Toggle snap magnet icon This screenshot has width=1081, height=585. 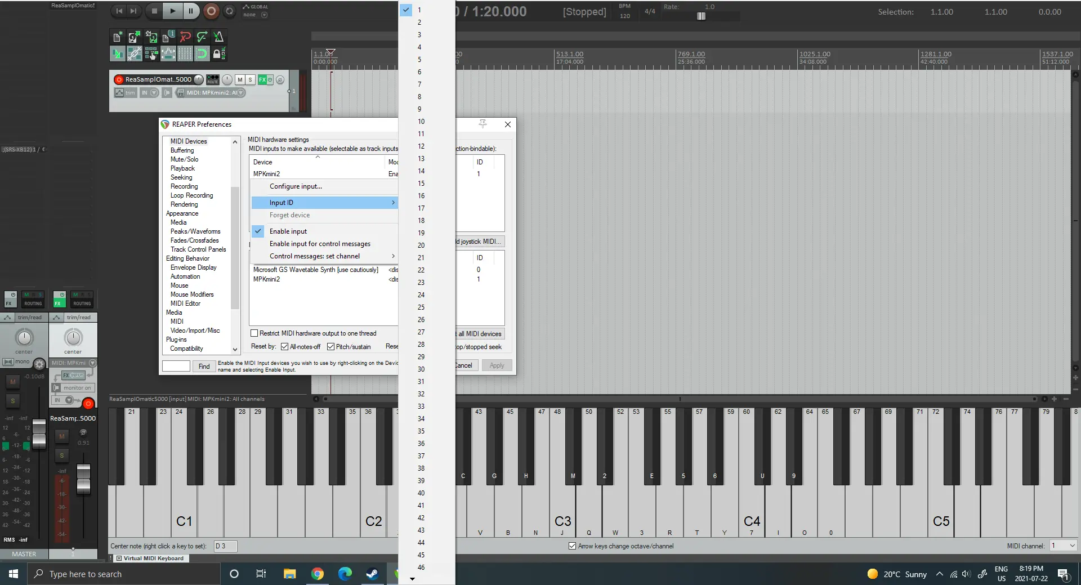point(202,54)
